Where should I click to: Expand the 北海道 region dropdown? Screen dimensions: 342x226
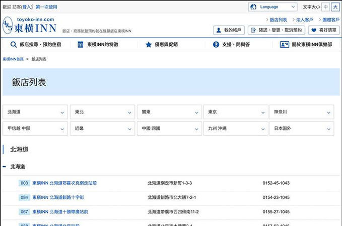(x=35, y=112)
